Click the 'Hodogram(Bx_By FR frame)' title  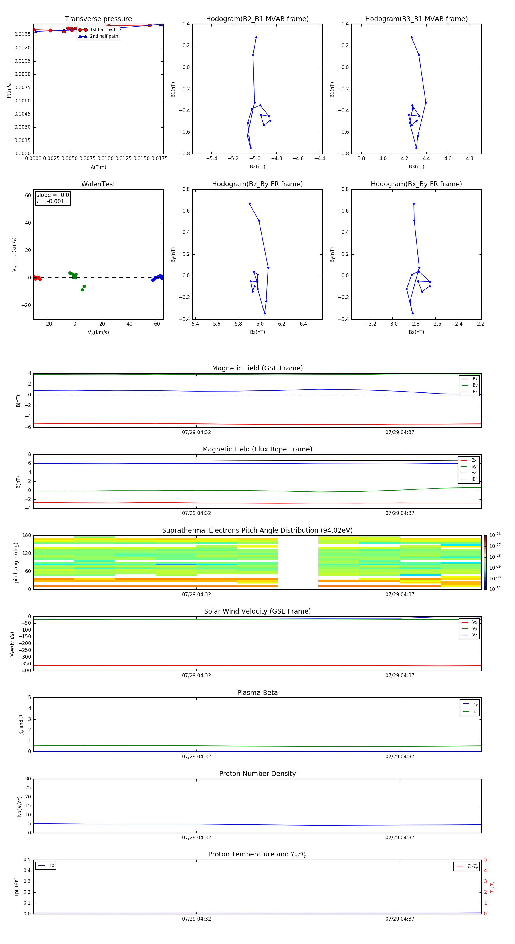point(416,184)
